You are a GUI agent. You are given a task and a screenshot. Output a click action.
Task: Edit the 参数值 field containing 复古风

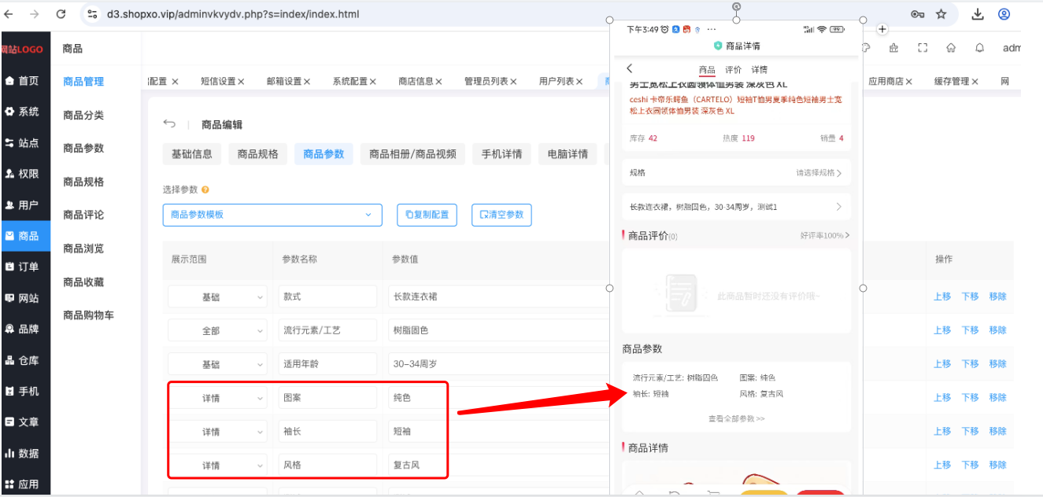497,465
